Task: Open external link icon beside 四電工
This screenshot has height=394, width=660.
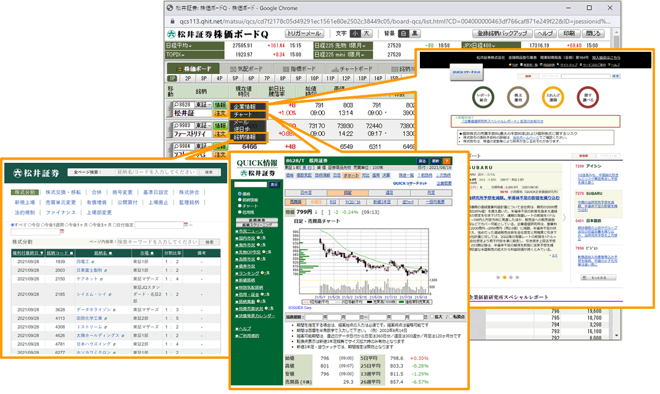Action: coord(93,262)
